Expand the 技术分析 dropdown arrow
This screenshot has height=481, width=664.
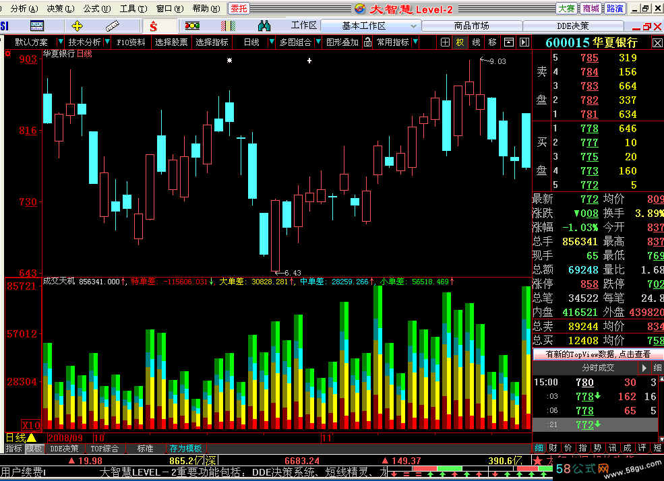tap(107, 42)
